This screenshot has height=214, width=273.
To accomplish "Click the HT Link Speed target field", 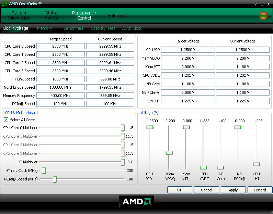I will 60,79.
